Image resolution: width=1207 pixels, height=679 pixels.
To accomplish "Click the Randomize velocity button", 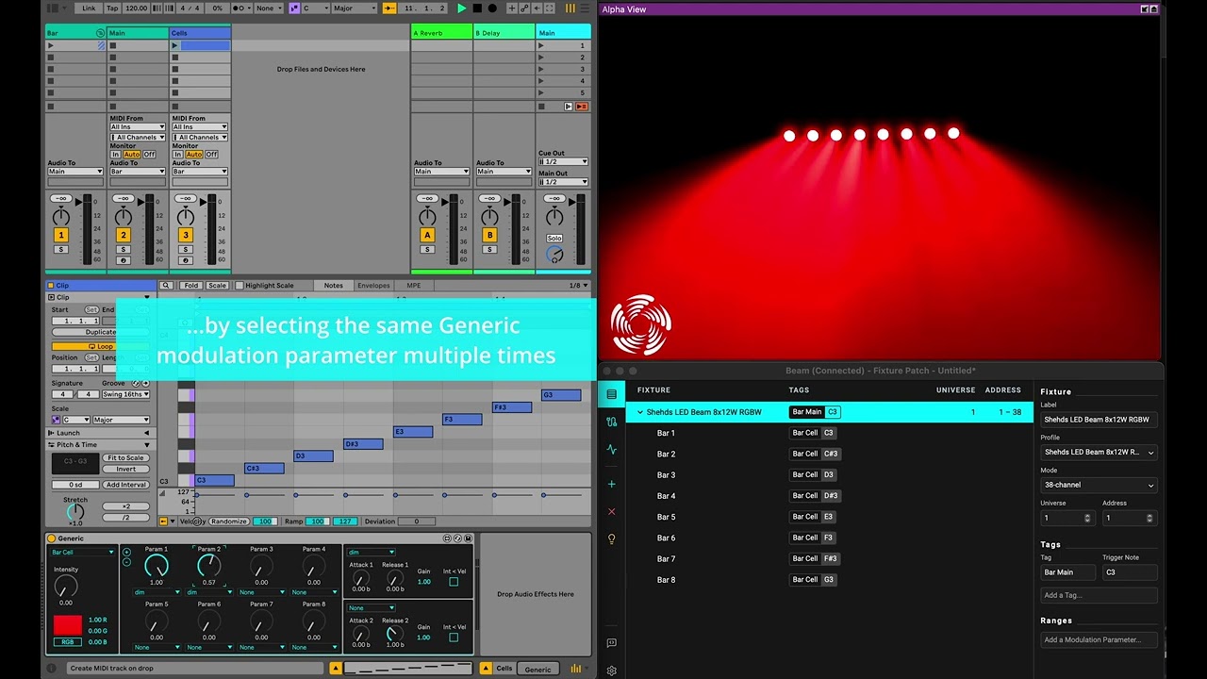I will (x=228, y=522).
